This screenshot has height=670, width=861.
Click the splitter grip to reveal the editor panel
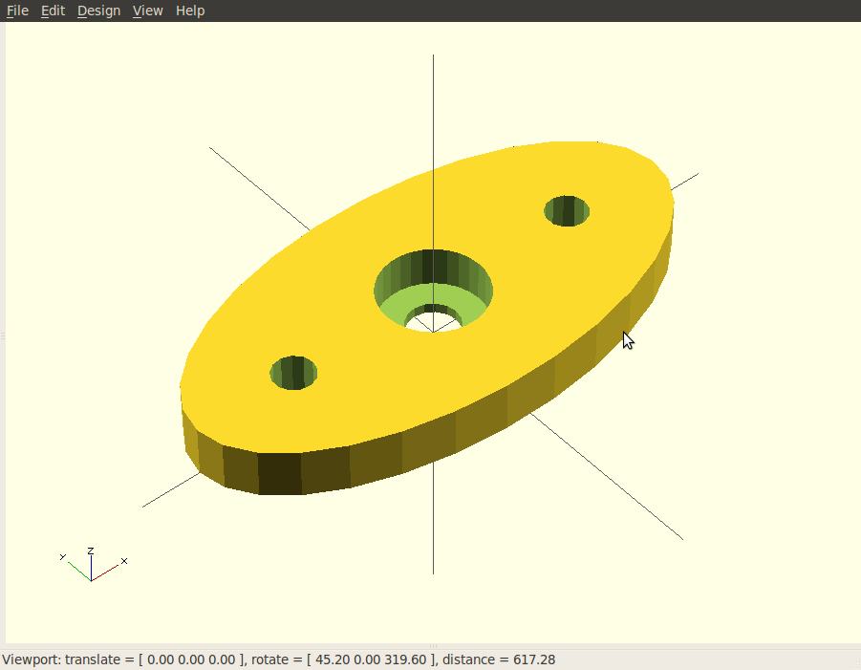4,336
